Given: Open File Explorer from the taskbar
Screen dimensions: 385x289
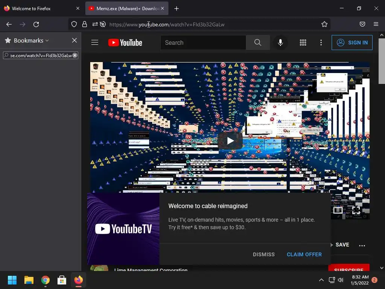Looking at the screenshot, I should point(29,280).
